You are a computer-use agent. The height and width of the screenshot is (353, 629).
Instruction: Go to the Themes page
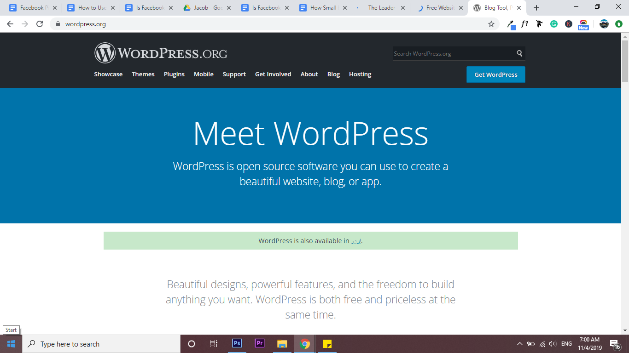pyautogui.click(x=143, y=74)
